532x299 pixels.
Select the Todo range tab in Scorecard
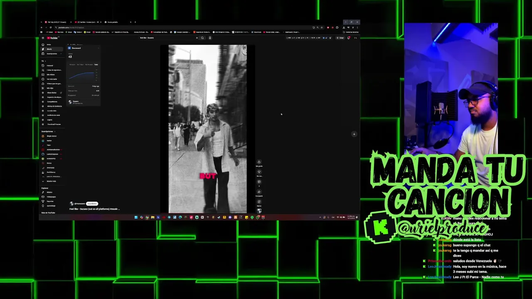point(96,64)
